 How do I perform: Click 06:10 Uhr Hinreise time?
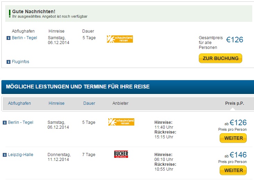pyautogui.click(x=164, y=160)
